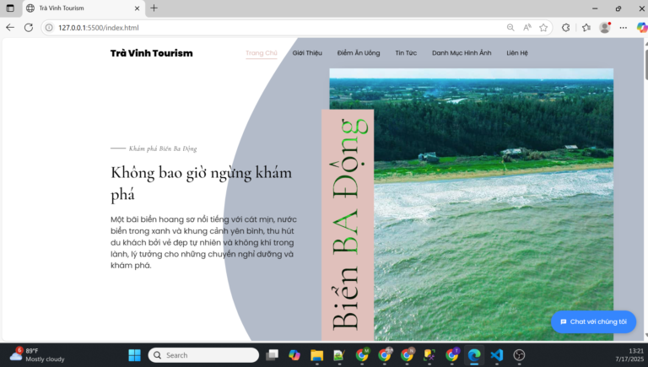Click the Trà Vinh Tourism logo
The width and height of the screenshot is (648, 367).
point(151,53)
